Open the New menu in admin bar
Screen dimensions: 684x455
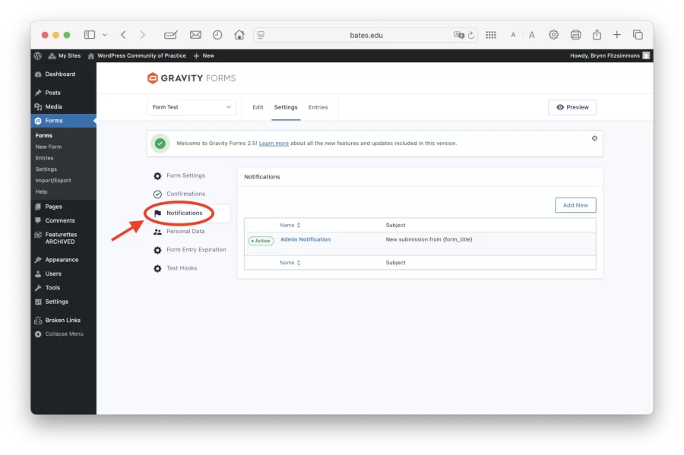coord(204,55)
